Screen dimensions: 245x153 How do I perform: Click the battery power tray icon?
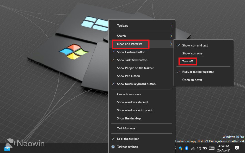pos(204,148)
